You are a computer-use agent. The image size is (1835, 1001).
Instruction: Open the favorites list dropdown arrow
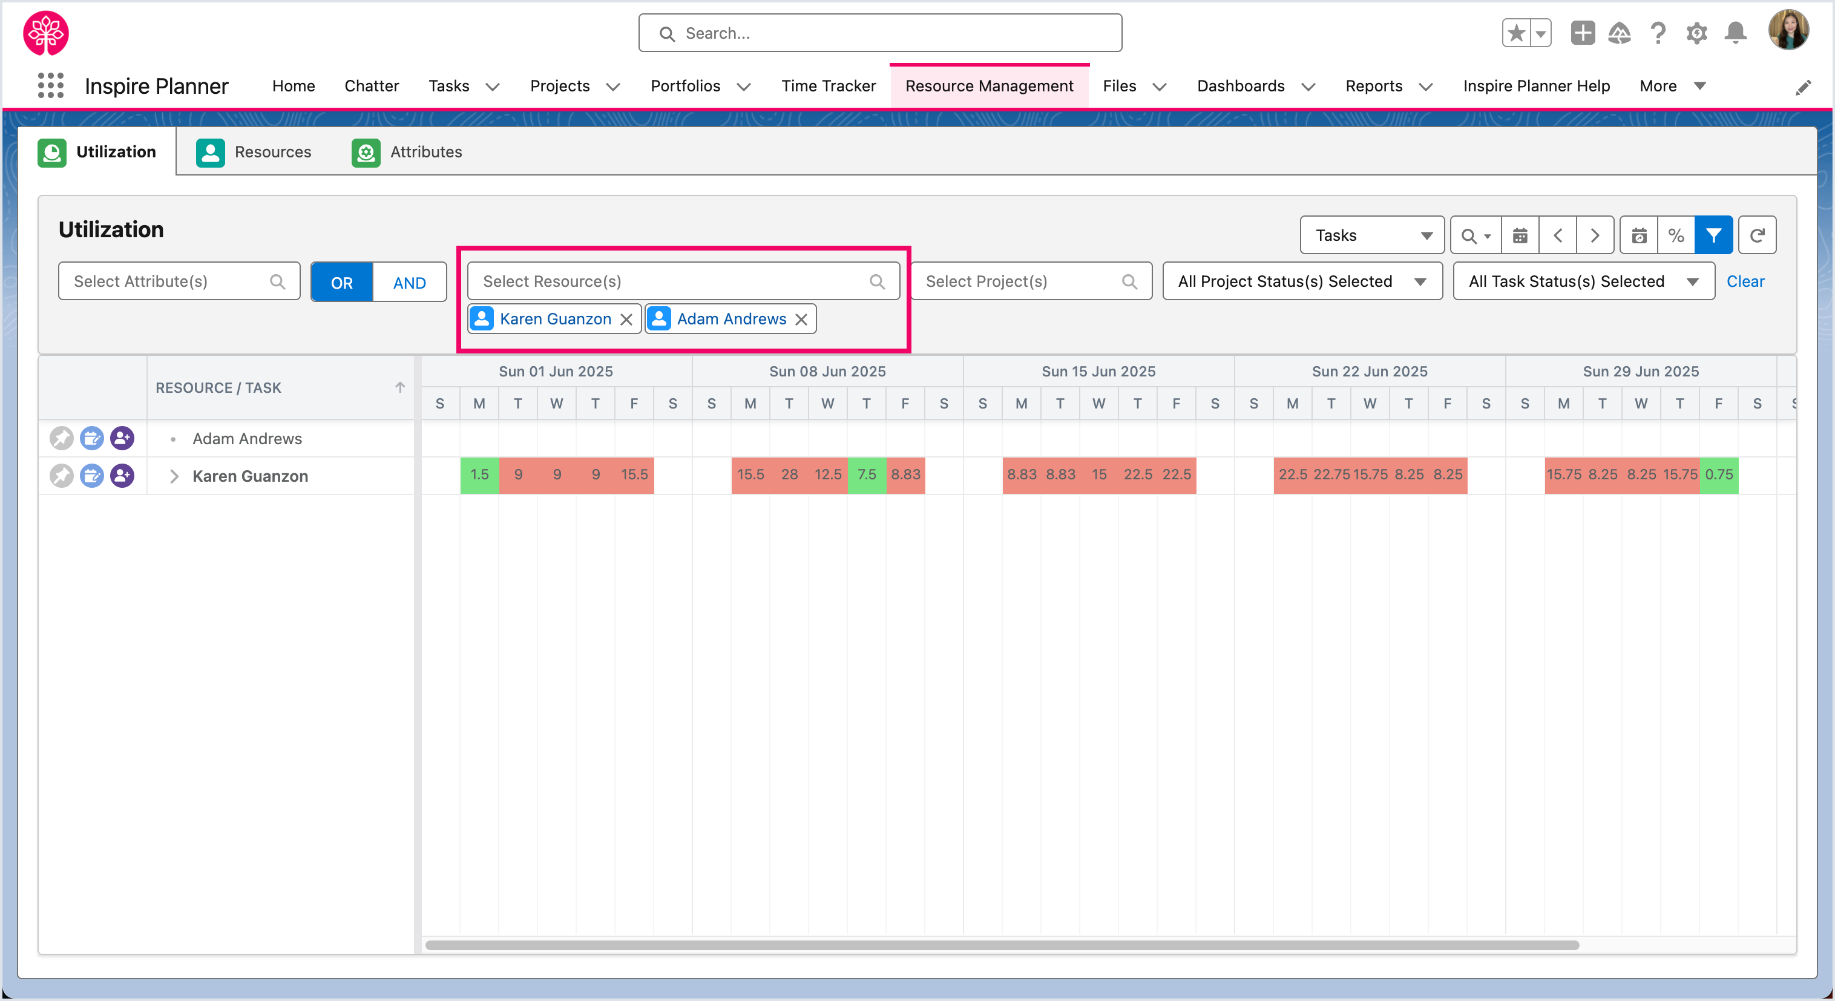click(x=1540, y=33)
